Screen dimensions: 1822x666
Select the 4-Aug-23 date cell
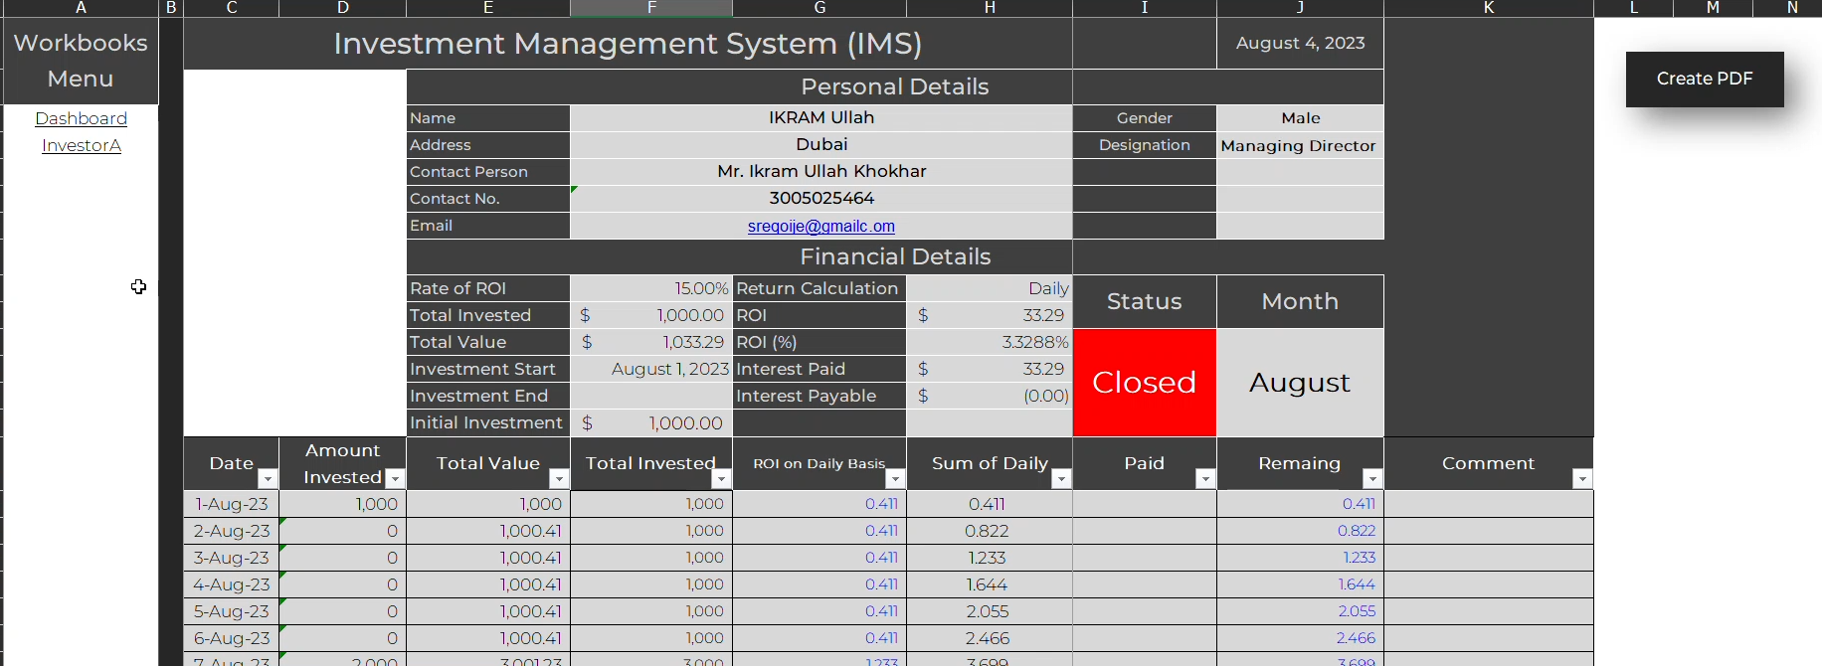[232, 584]
